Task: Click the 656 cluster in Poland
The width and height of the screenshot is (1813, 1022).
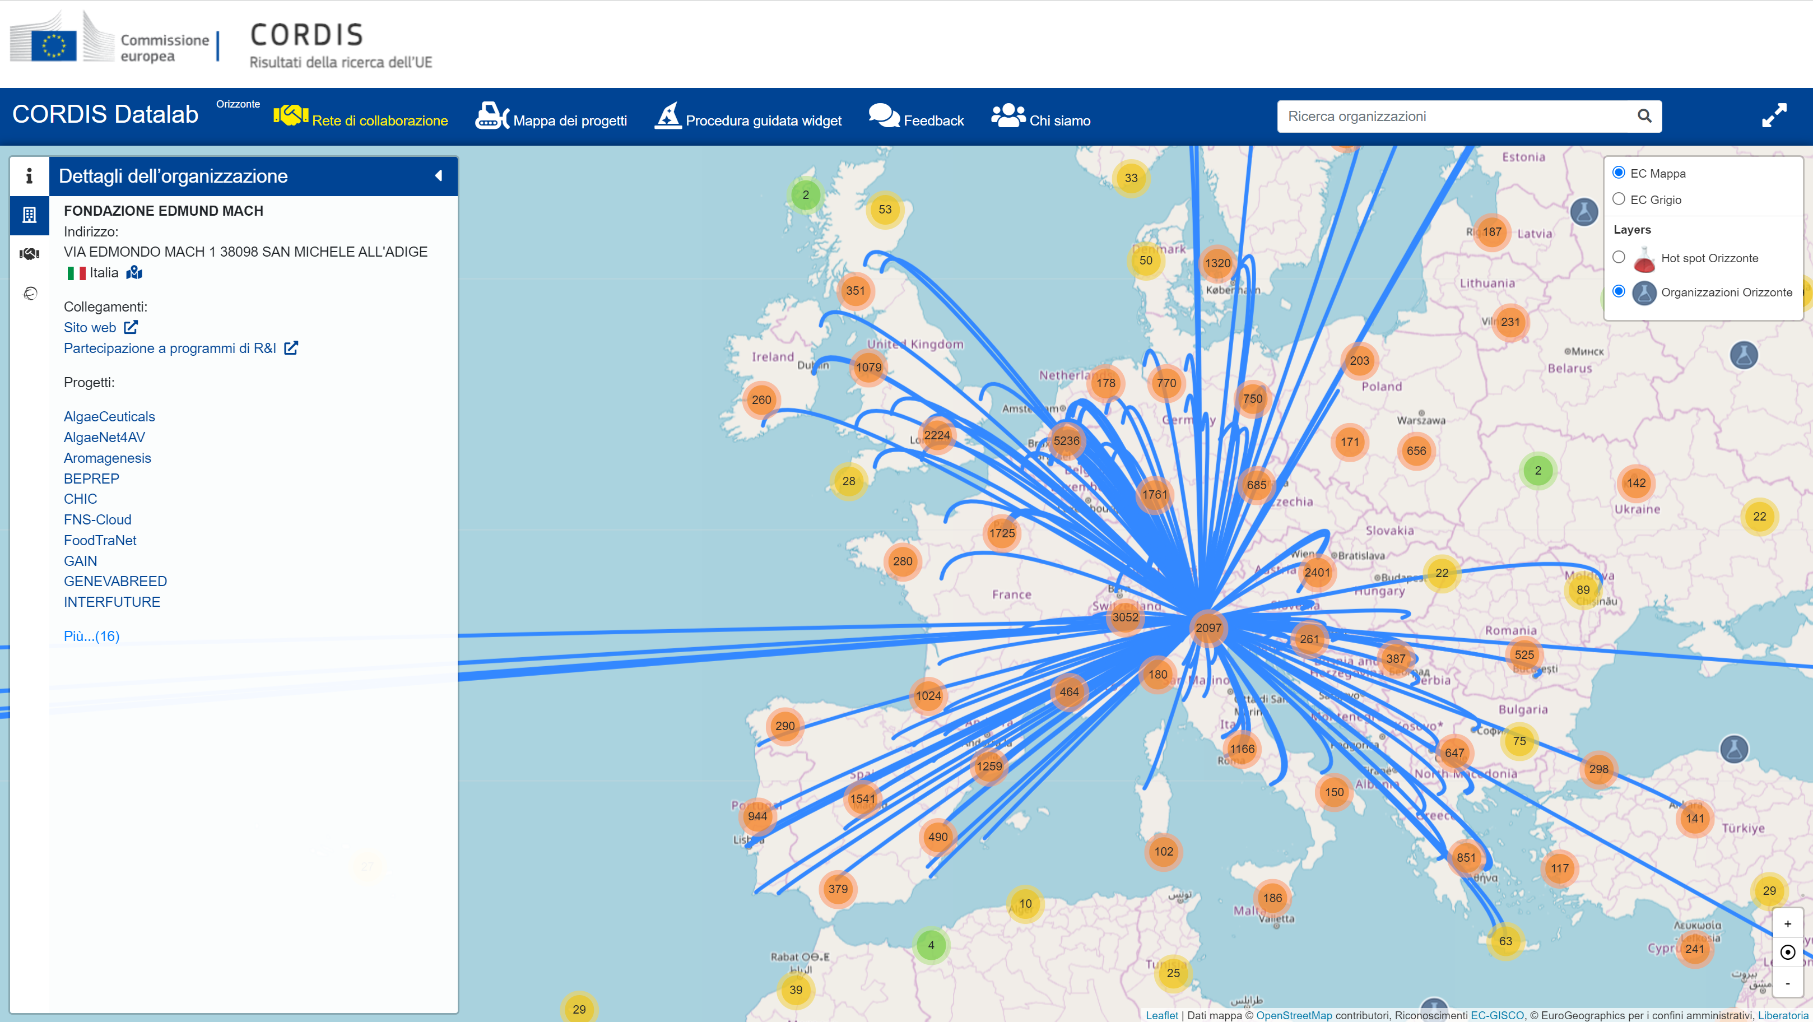Action: click(x=1416, y=450)
